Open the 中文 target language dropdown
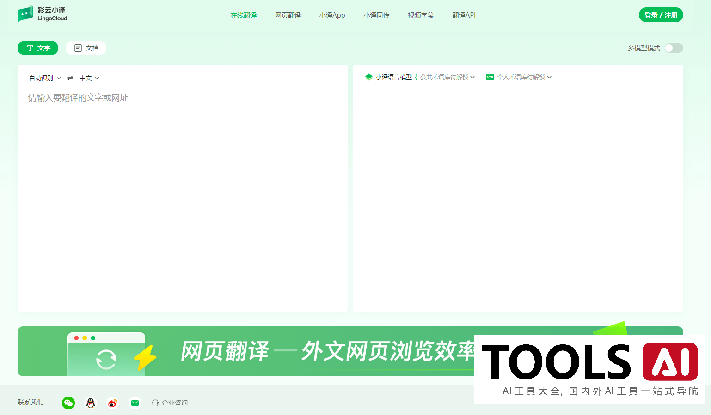 (x=89, y=78)
